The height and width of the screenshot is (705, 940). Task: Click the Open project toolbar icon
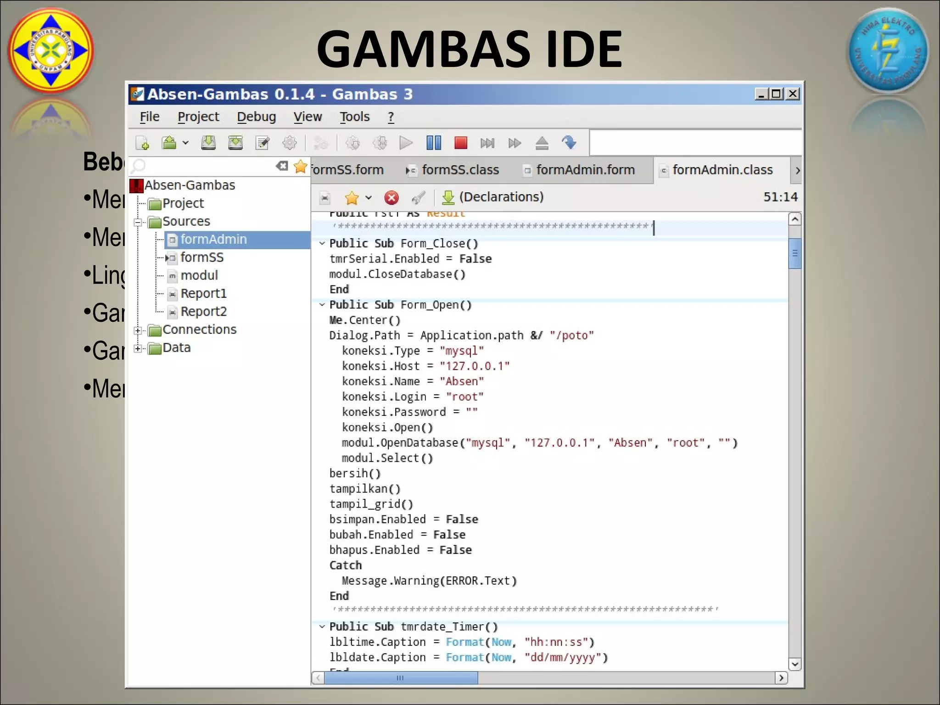169,143
